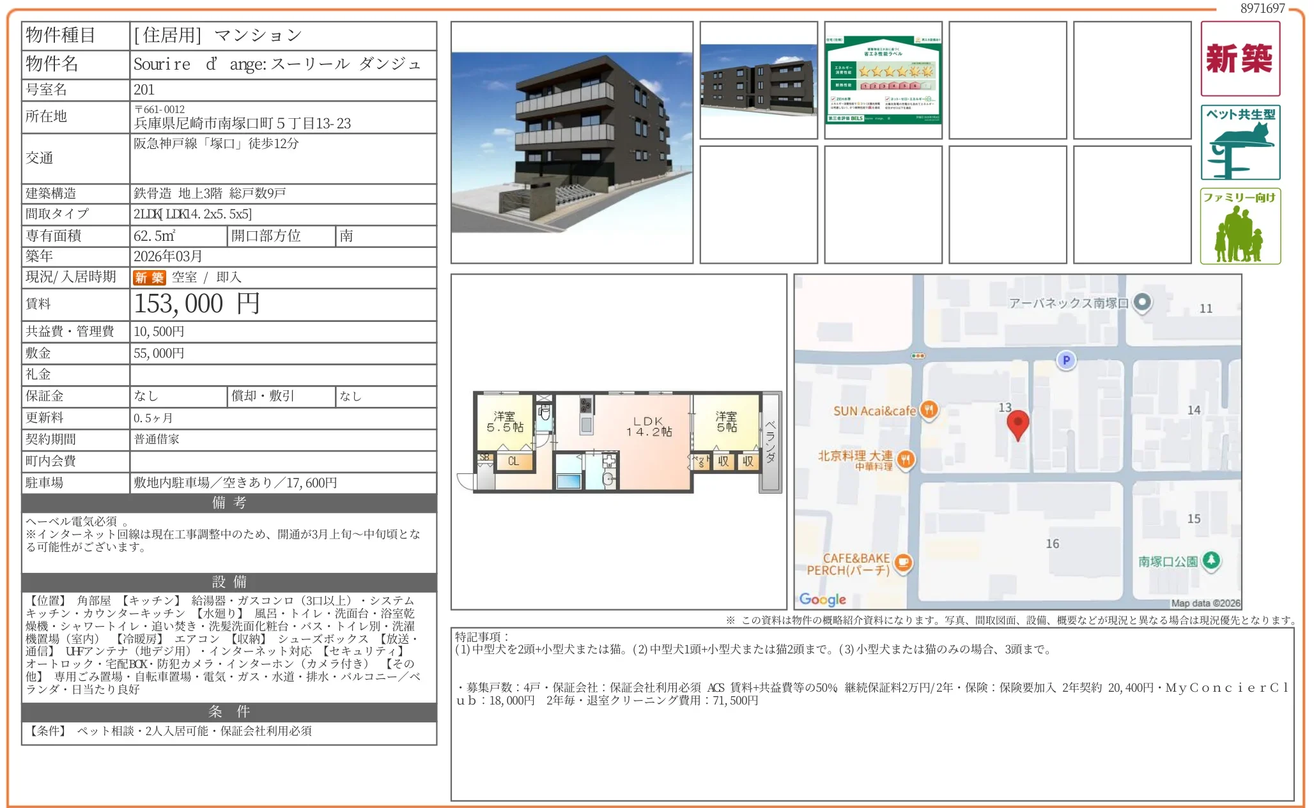Viewport: 1314px width, 808px height.
Task: Click the 設備 section header bar
Action: (229, 582)
